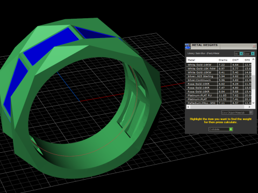Select the Silver:.925 Sterling row
258x193 pixels.
219,76
